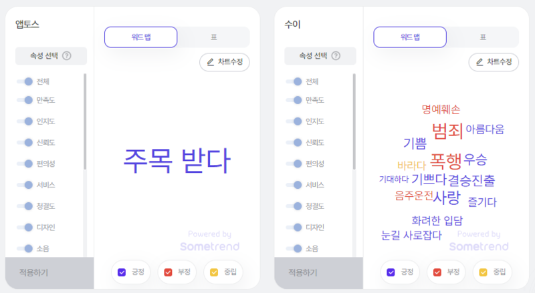
Task: Click the Sometrend logo in 수이 panel
Action: tap(479, 246)
